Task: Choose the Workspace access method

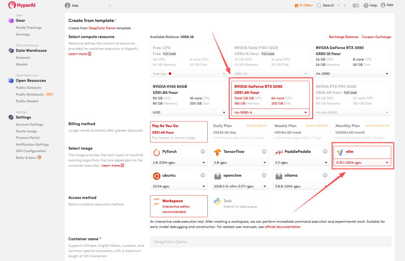Action: pyautogui.click(x=179, y=206)
